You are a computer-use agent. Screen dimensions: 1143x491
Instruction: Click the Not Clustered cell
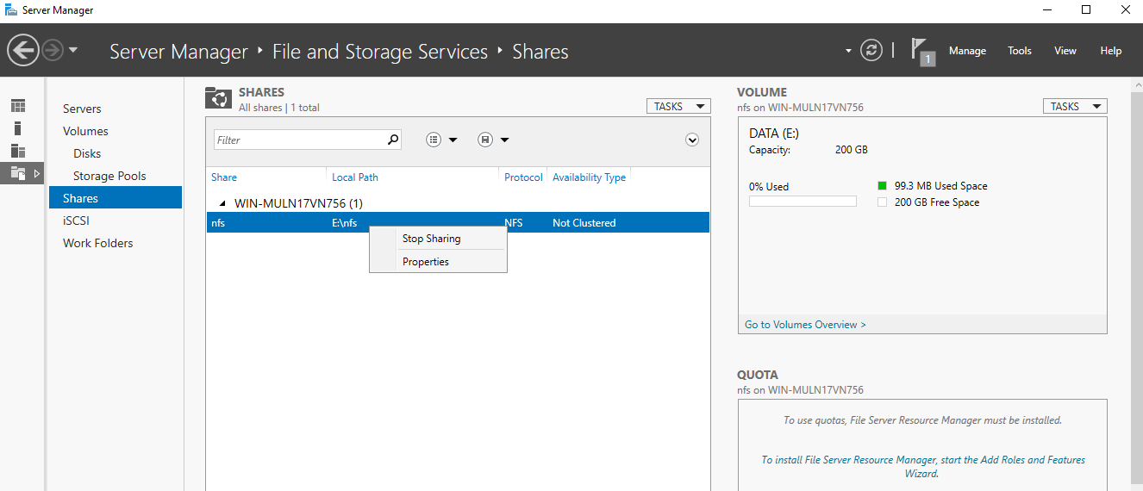(584, 223)
